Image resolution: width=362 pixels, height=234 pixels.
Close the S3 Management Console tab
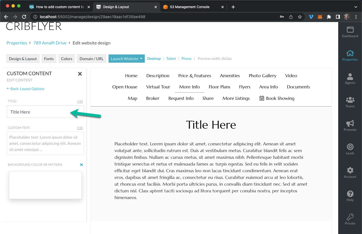click(223, 7)
